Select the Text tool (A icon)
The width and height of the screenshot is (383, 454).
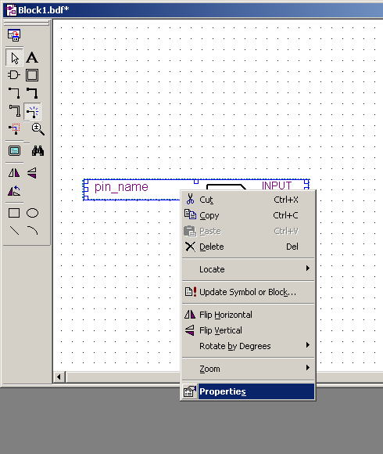click(x=32, y=58)
